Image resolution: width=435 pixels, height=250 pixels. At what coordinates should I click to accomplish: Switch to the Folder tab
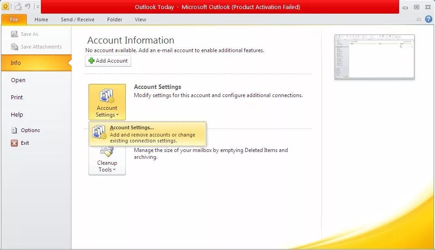(x=114, y=20)
